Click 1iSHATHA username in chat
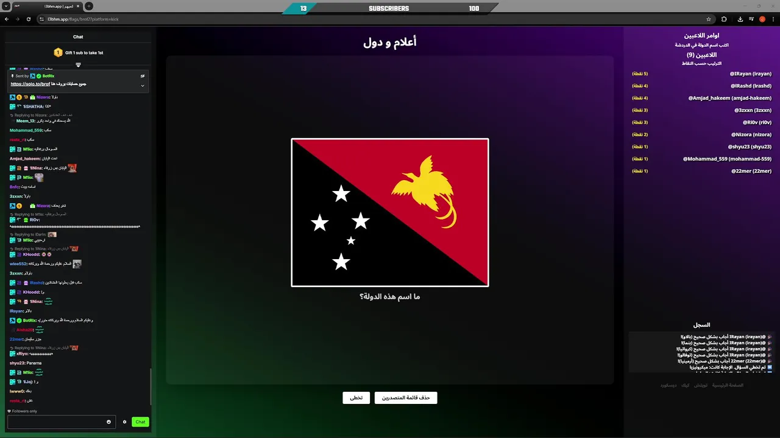Viewport: 780px width, 438px height. tap(34, 106)
